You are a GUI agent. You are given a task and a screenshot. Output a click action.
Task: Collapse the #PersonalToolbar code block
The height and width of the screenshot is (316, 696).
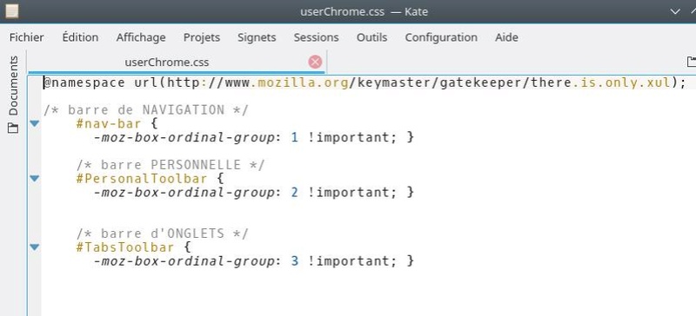tap(35, 179)
